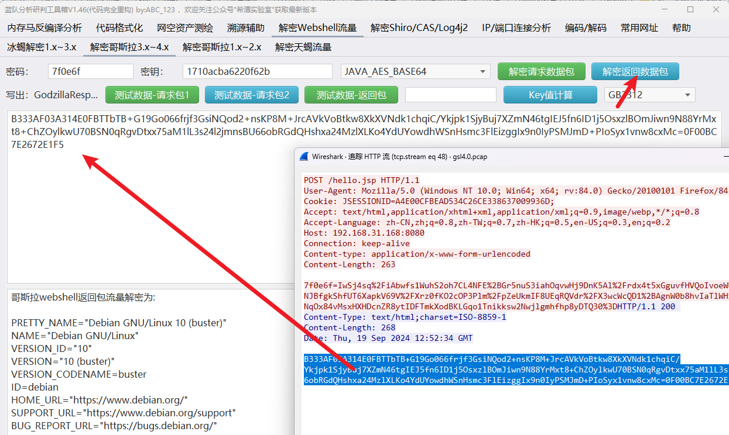Switch to 解密哥斯拉1.x~2.x sub-tab
729x435 pixels.
[x=222, y=47]
